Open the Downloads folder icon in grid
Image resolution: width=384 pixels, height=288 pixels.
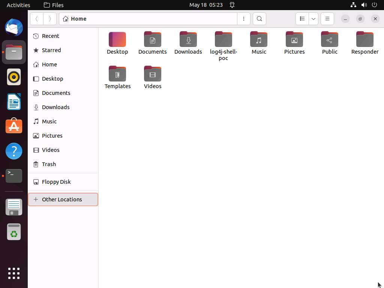188,40
